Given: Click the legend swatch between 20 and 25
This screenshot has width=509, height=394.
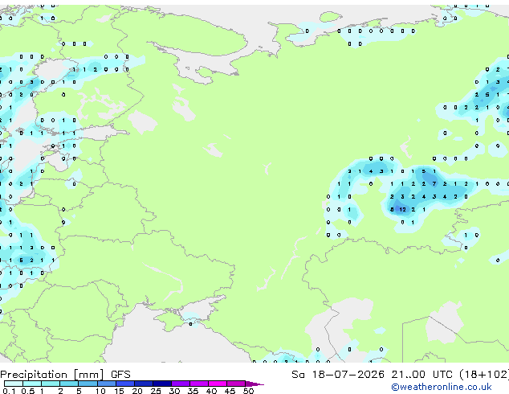Looking at the screenshot, I should 144,384.
